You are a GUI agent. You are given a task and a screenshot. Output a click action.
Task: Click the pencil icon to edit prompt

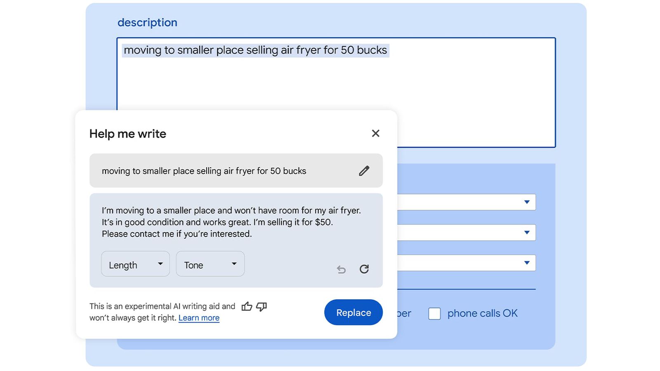click(x=364, y=171)
